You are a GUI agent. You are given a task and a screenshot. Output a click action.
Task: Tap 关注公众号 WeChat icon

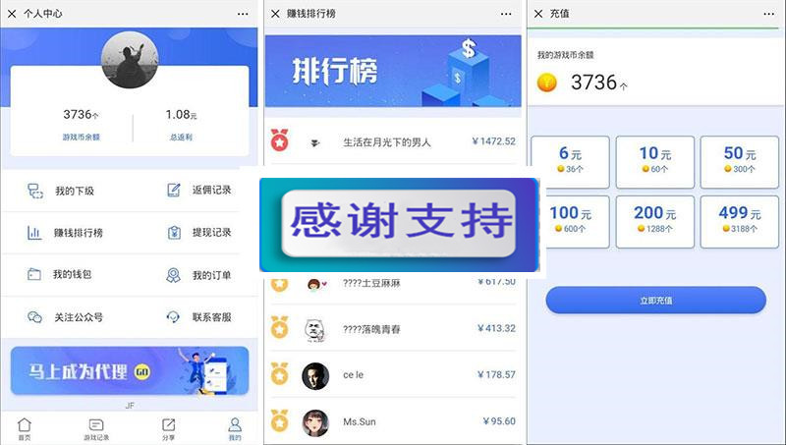click(x=34, y=317)
